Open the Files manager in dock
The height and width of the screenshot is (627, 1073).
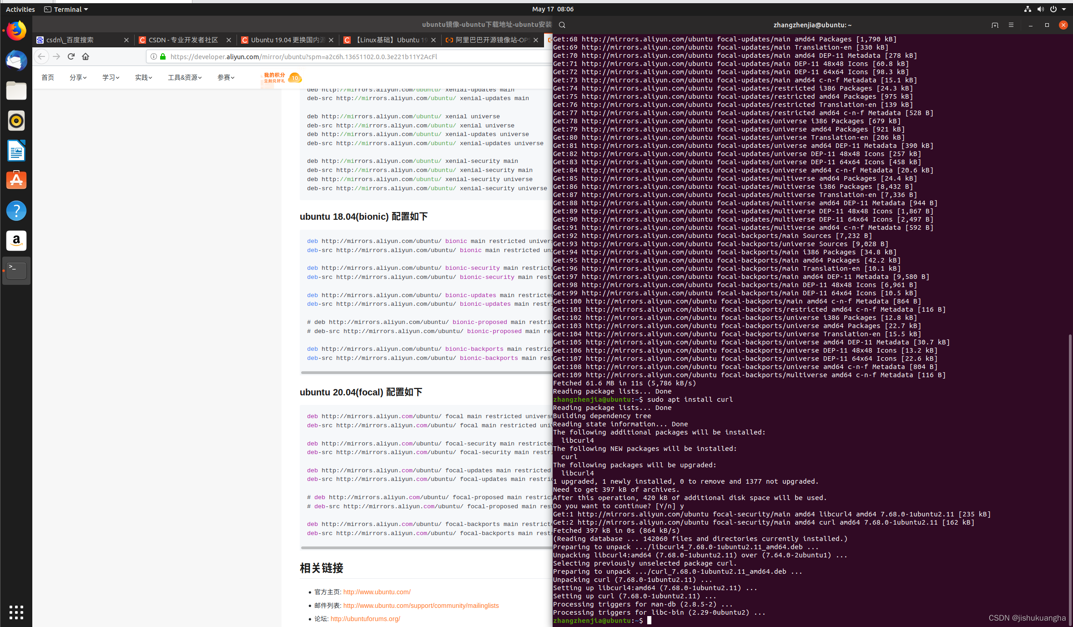(x=16, y=91)
